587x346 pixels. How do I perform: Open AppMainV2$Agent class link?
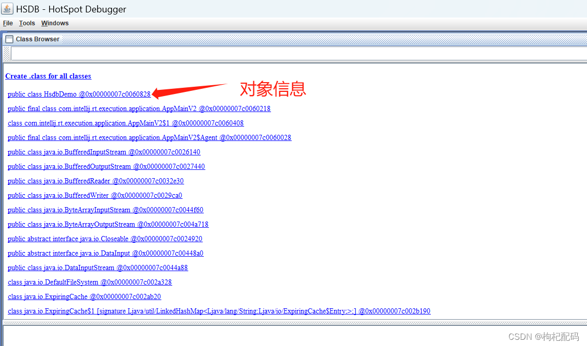(149, 137)
